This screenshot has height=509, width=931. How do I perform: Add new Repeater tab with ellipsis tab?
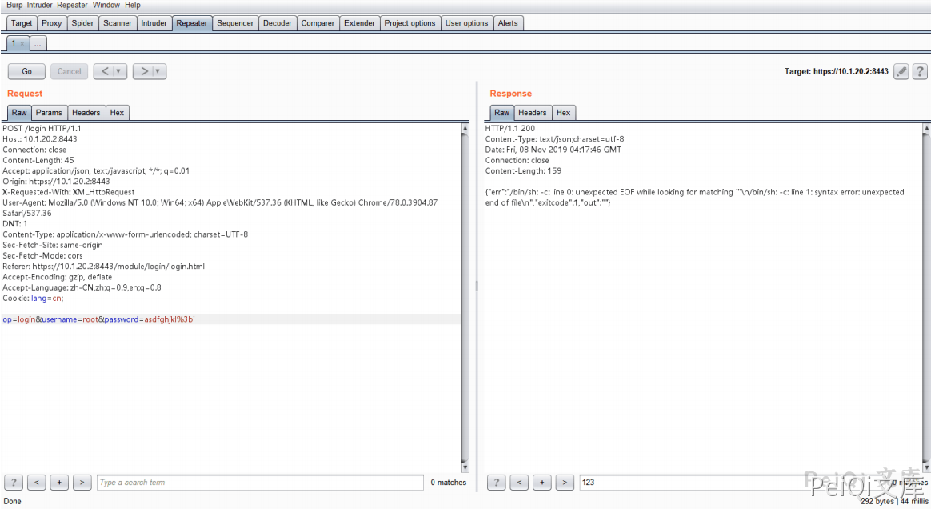[x=38, y=43]
